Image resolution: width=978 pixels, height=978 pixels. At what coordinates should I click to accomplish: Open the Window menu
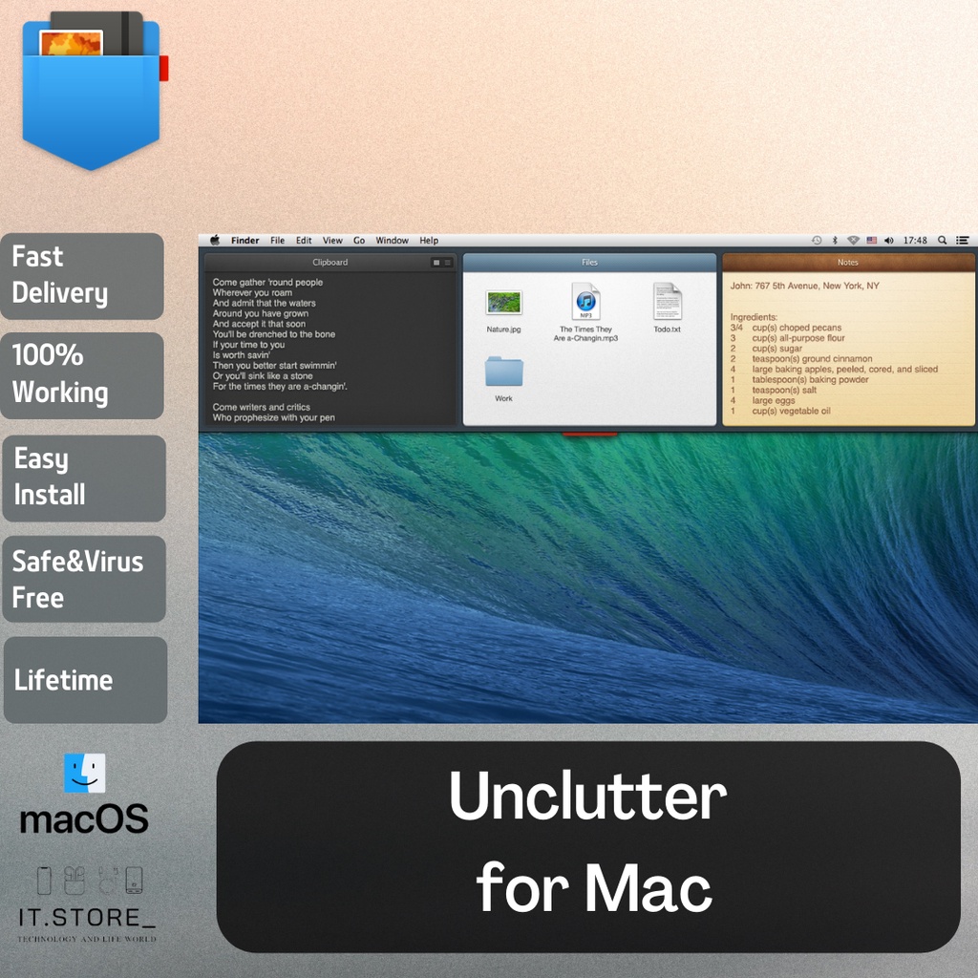(392, 241)
